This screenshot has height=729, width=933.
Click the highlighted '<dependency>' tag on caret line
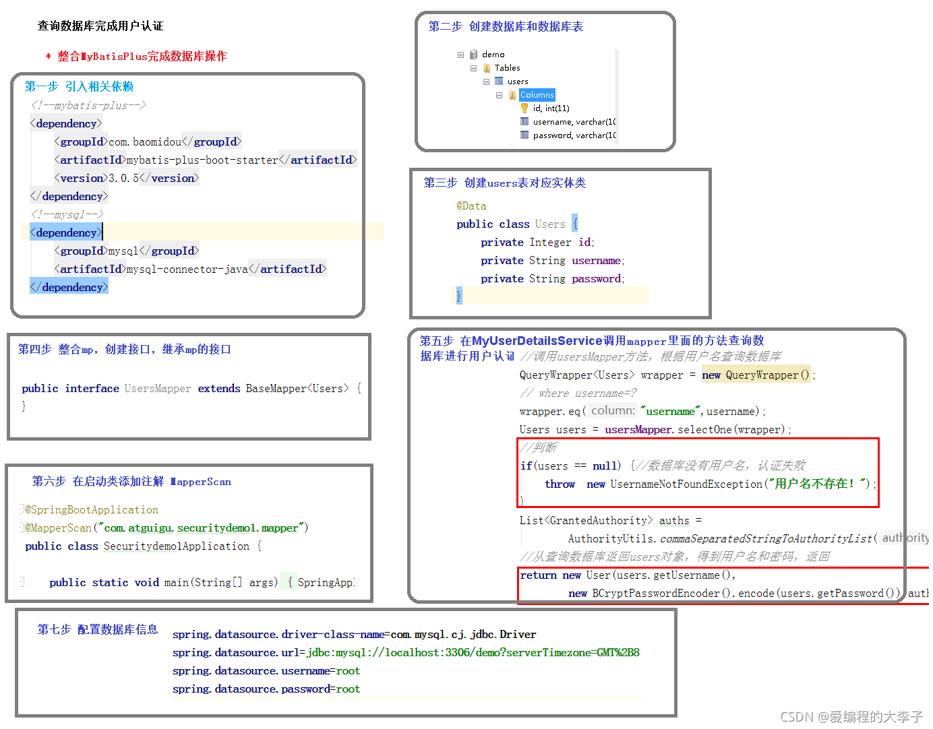pyautogui.click(x=66, y=233)
